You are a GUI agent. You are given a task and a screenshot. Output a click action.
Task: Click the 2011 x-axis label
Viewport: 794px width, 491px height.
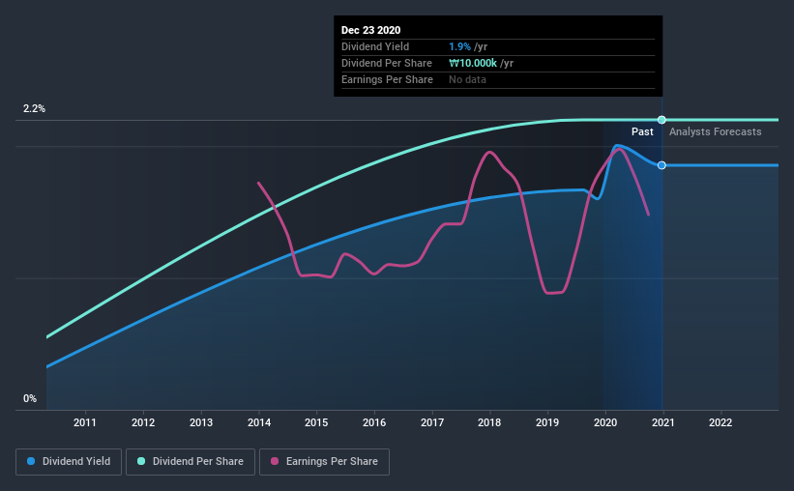[84, 422]
